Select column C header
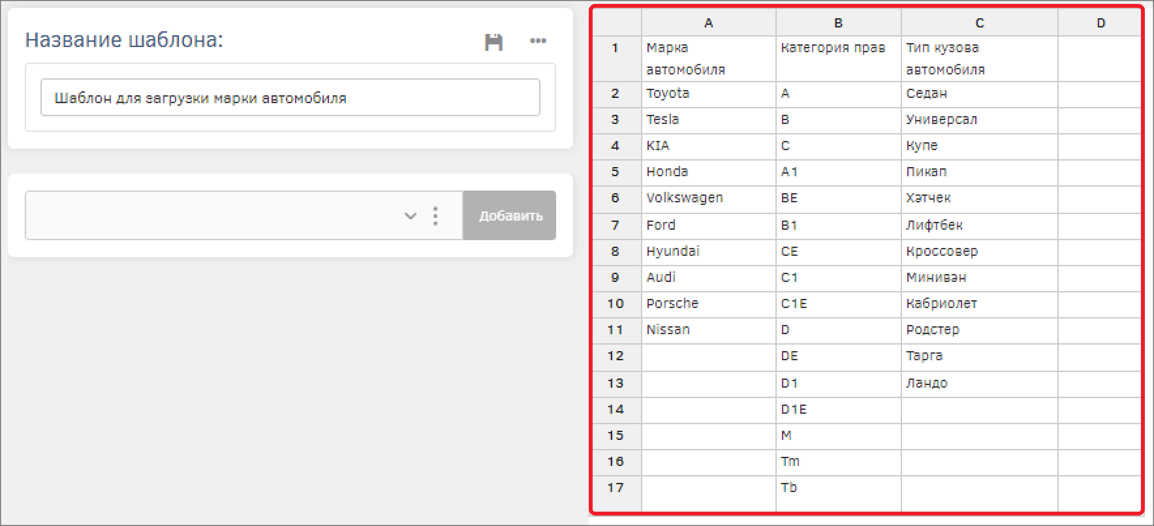 point(979,23)
